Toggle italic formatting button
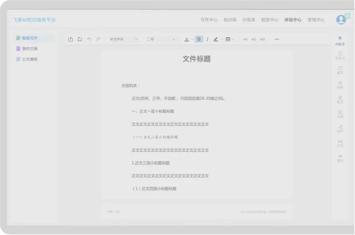Image resolution: width=355 pixels, height=235 pixels. 208,39
